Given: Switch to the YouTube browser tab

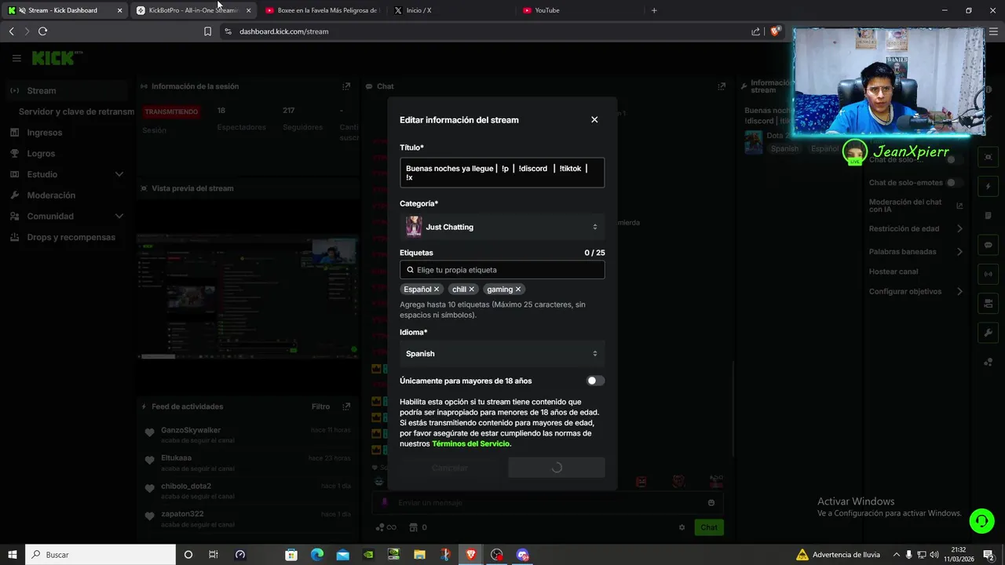Looking at the screenshot, I should point(547,10).
